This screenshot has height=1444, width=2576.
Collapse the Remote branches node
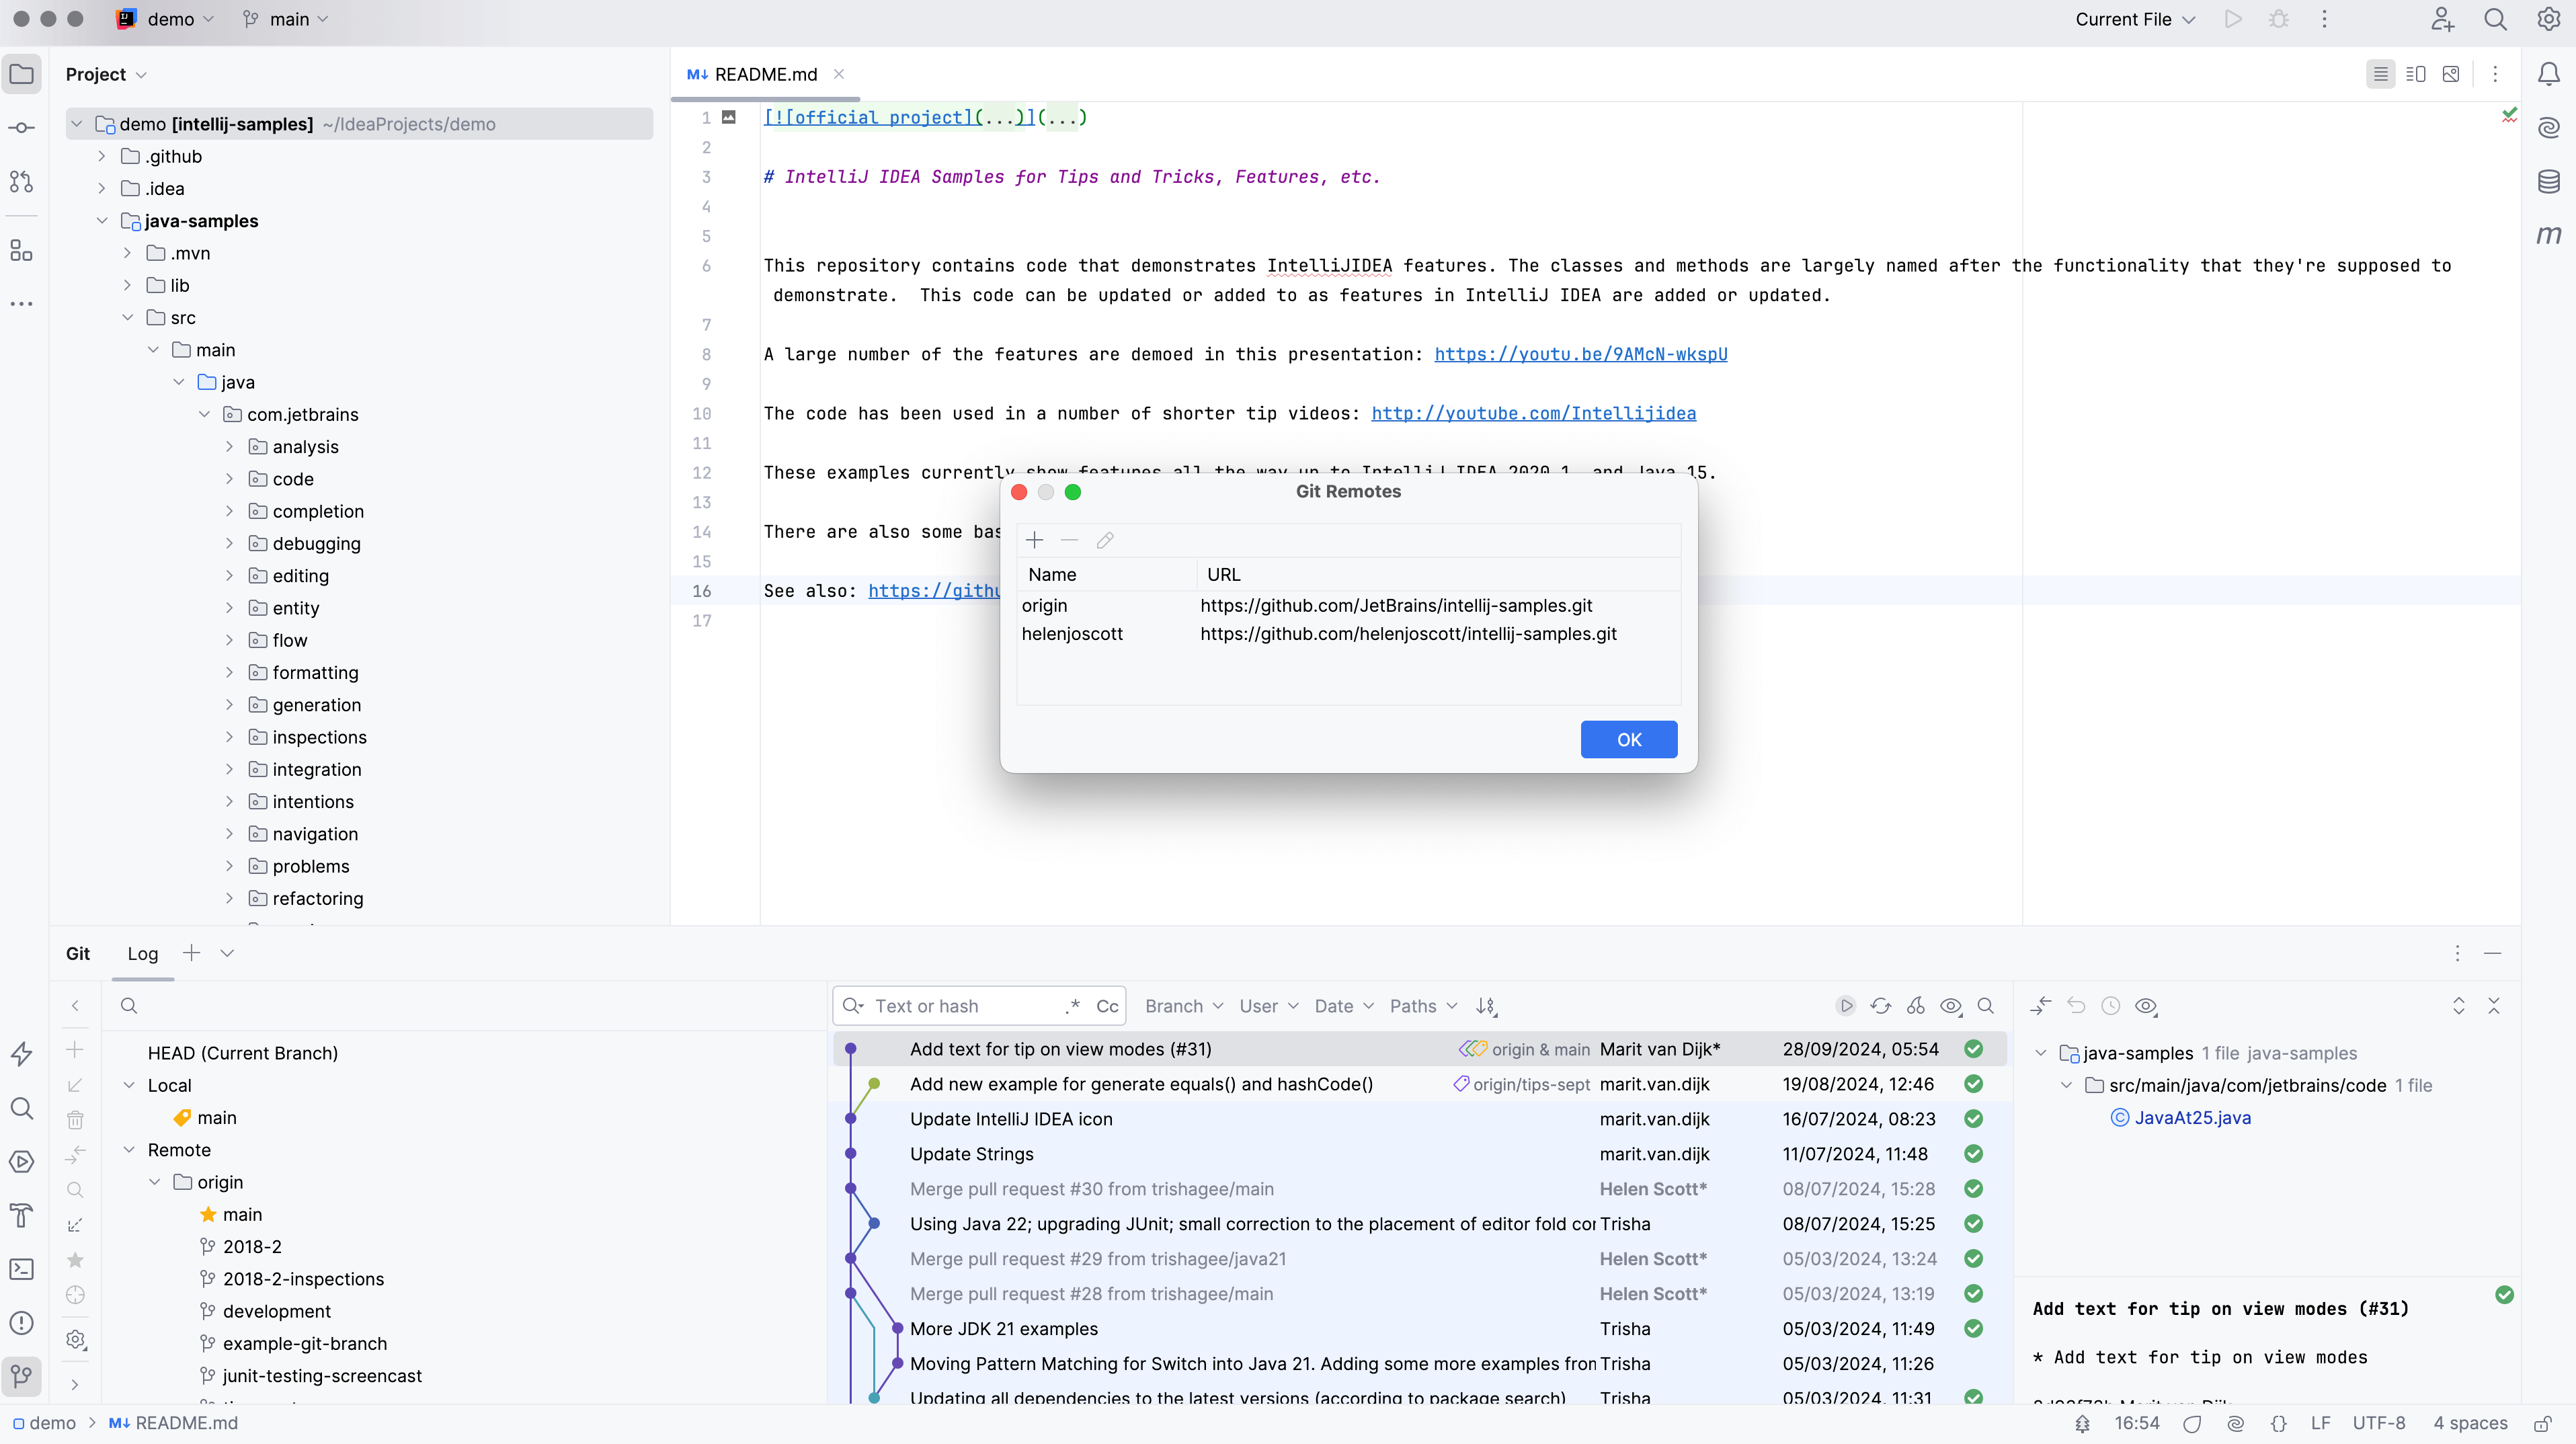(x=129, y=1150)
